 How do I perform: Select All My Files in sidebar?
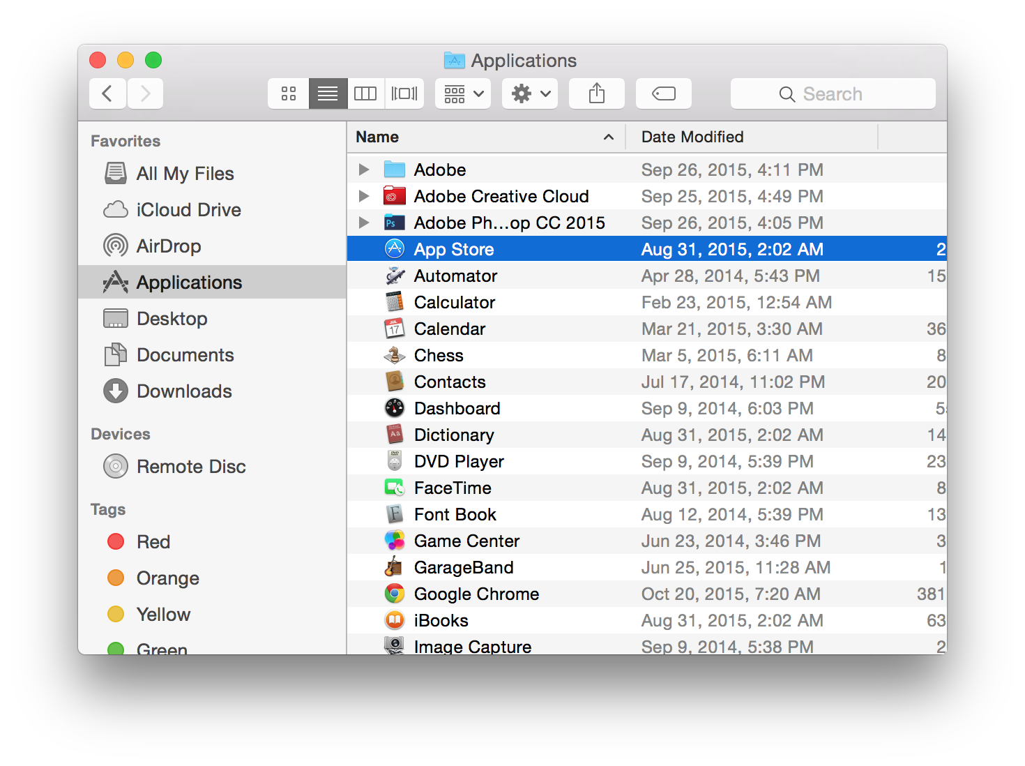(212, 173)
